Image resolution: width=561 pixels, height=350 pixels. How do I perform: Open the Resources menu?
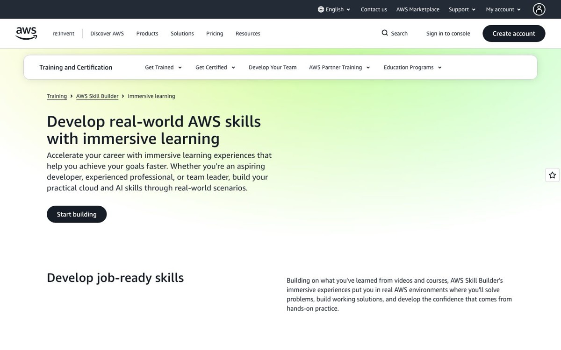pyautogui.click(x=248, y=34)
